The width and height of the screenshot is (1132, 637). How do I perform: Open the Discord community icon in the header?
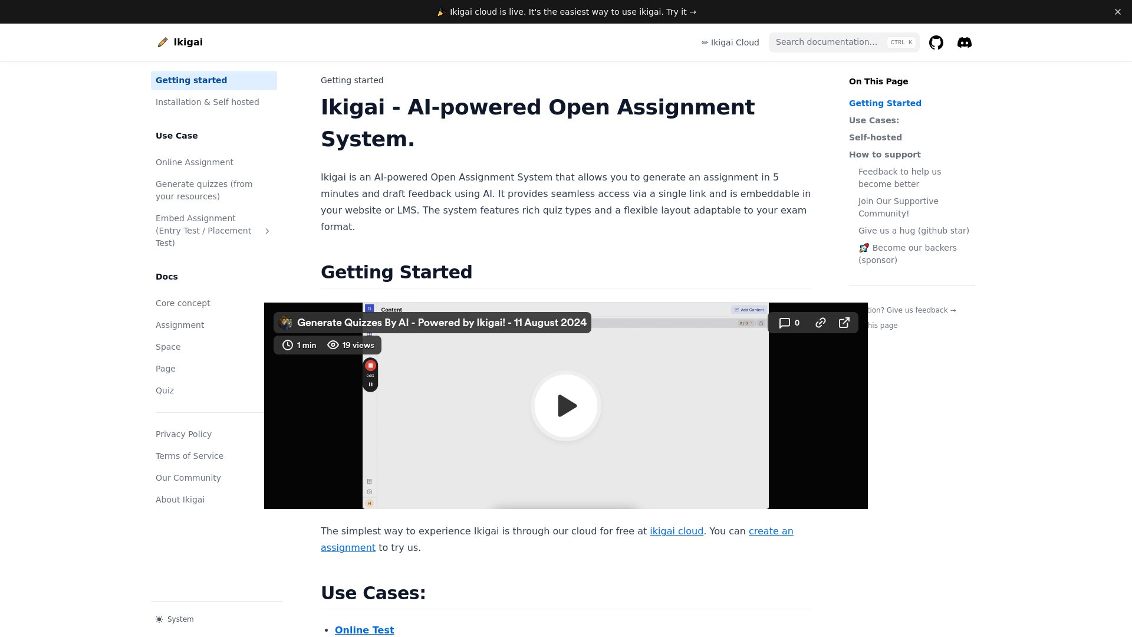pyautogui.click(x=965, y=42)
